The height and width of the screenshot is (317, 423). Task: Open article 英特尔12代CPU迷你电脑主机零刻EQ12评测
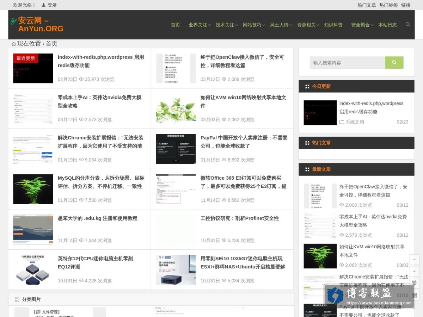click(96, 263)
